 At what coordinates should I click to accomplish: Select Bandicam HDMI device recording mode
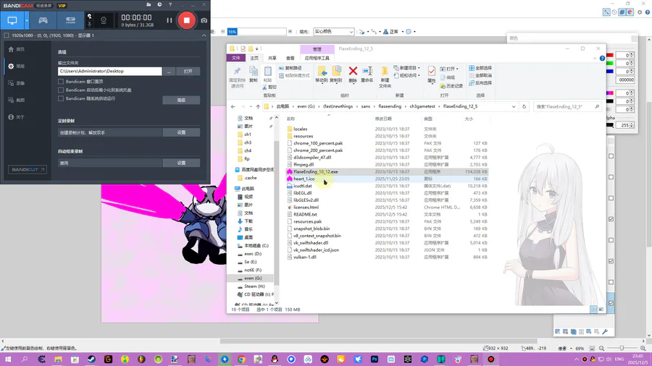pyautogui.click(x=70, y=20)
